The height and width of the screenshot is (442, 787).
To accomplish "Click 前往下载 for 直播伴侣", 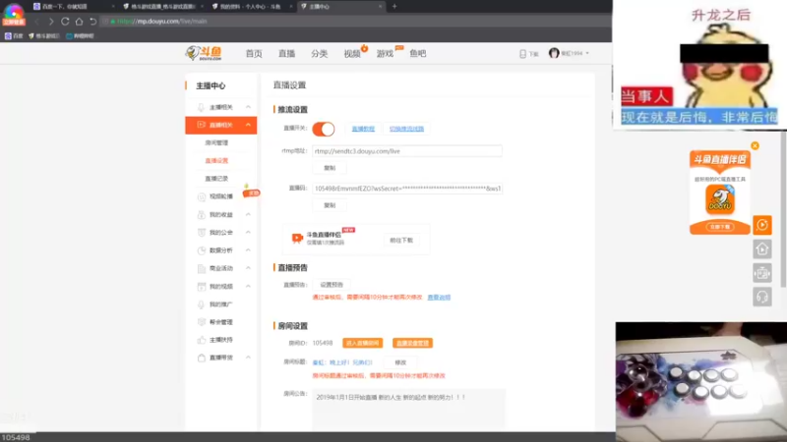I will [x=401, y=241].
